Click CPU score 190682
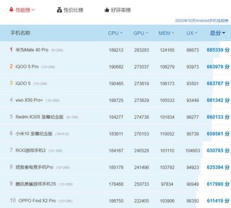This screenshot has width=231, height=208. pyautogui.click(x=116, y=67)
